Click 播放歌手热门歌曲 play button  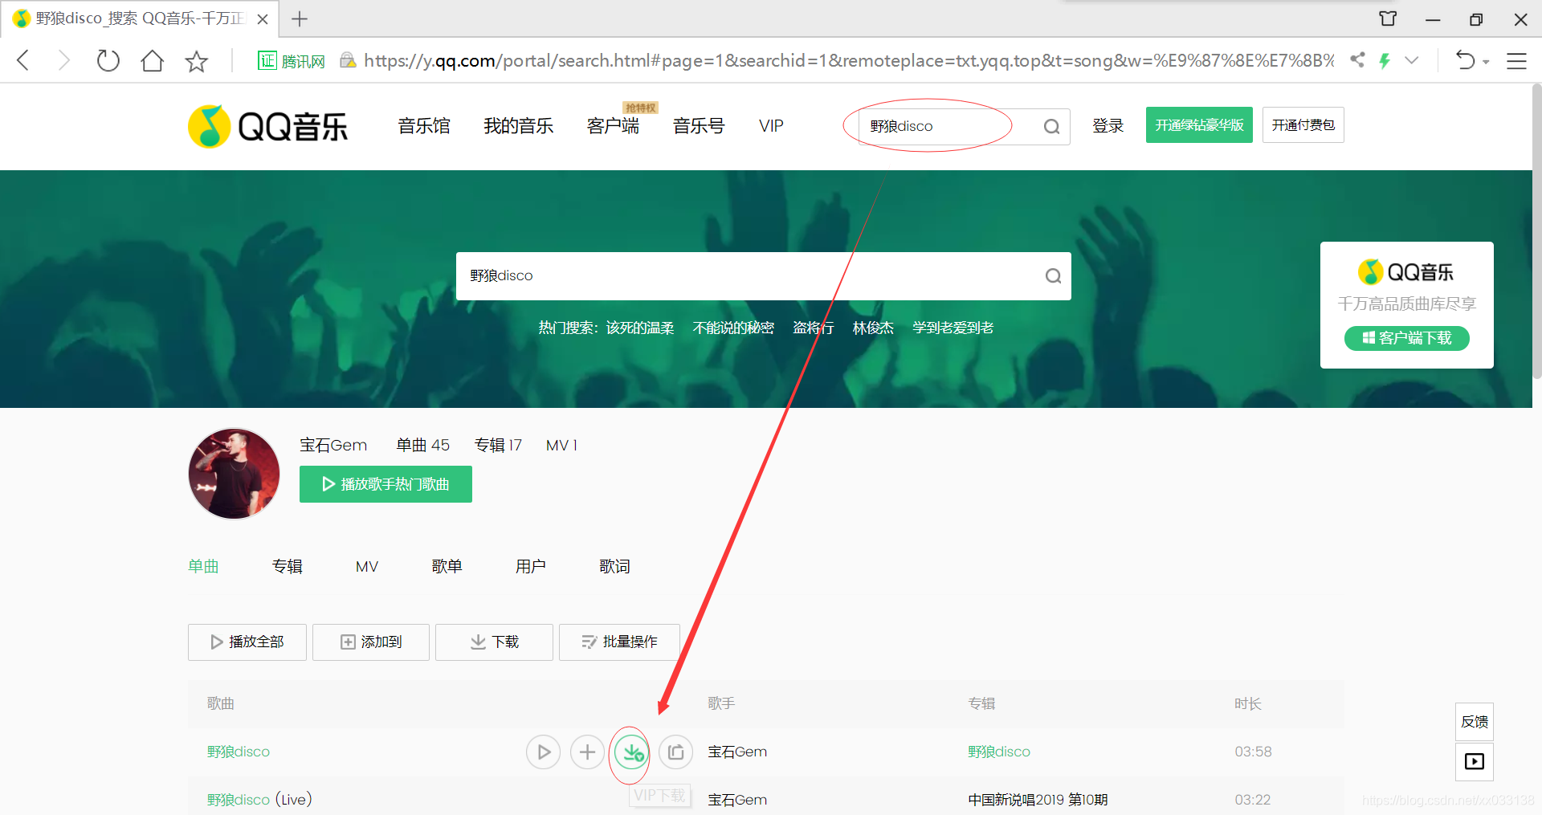tap(385, 483)
